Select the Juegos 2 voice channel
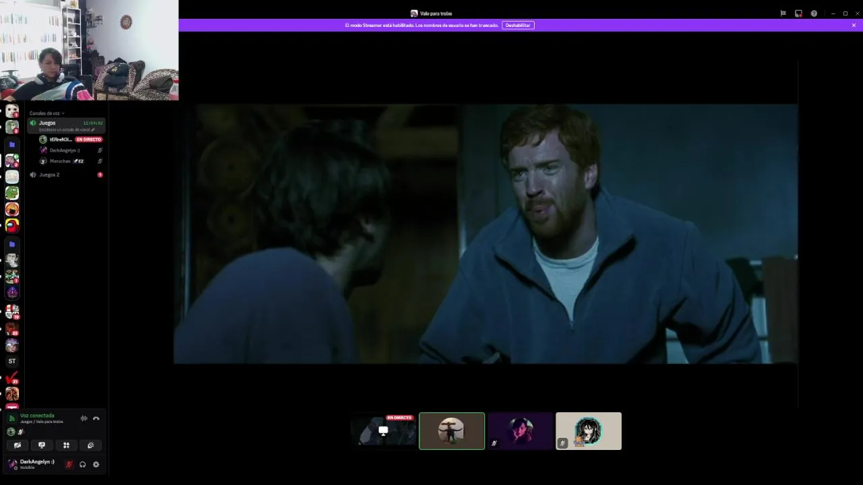This screenshot has height=485, width=863. [66, 174]
